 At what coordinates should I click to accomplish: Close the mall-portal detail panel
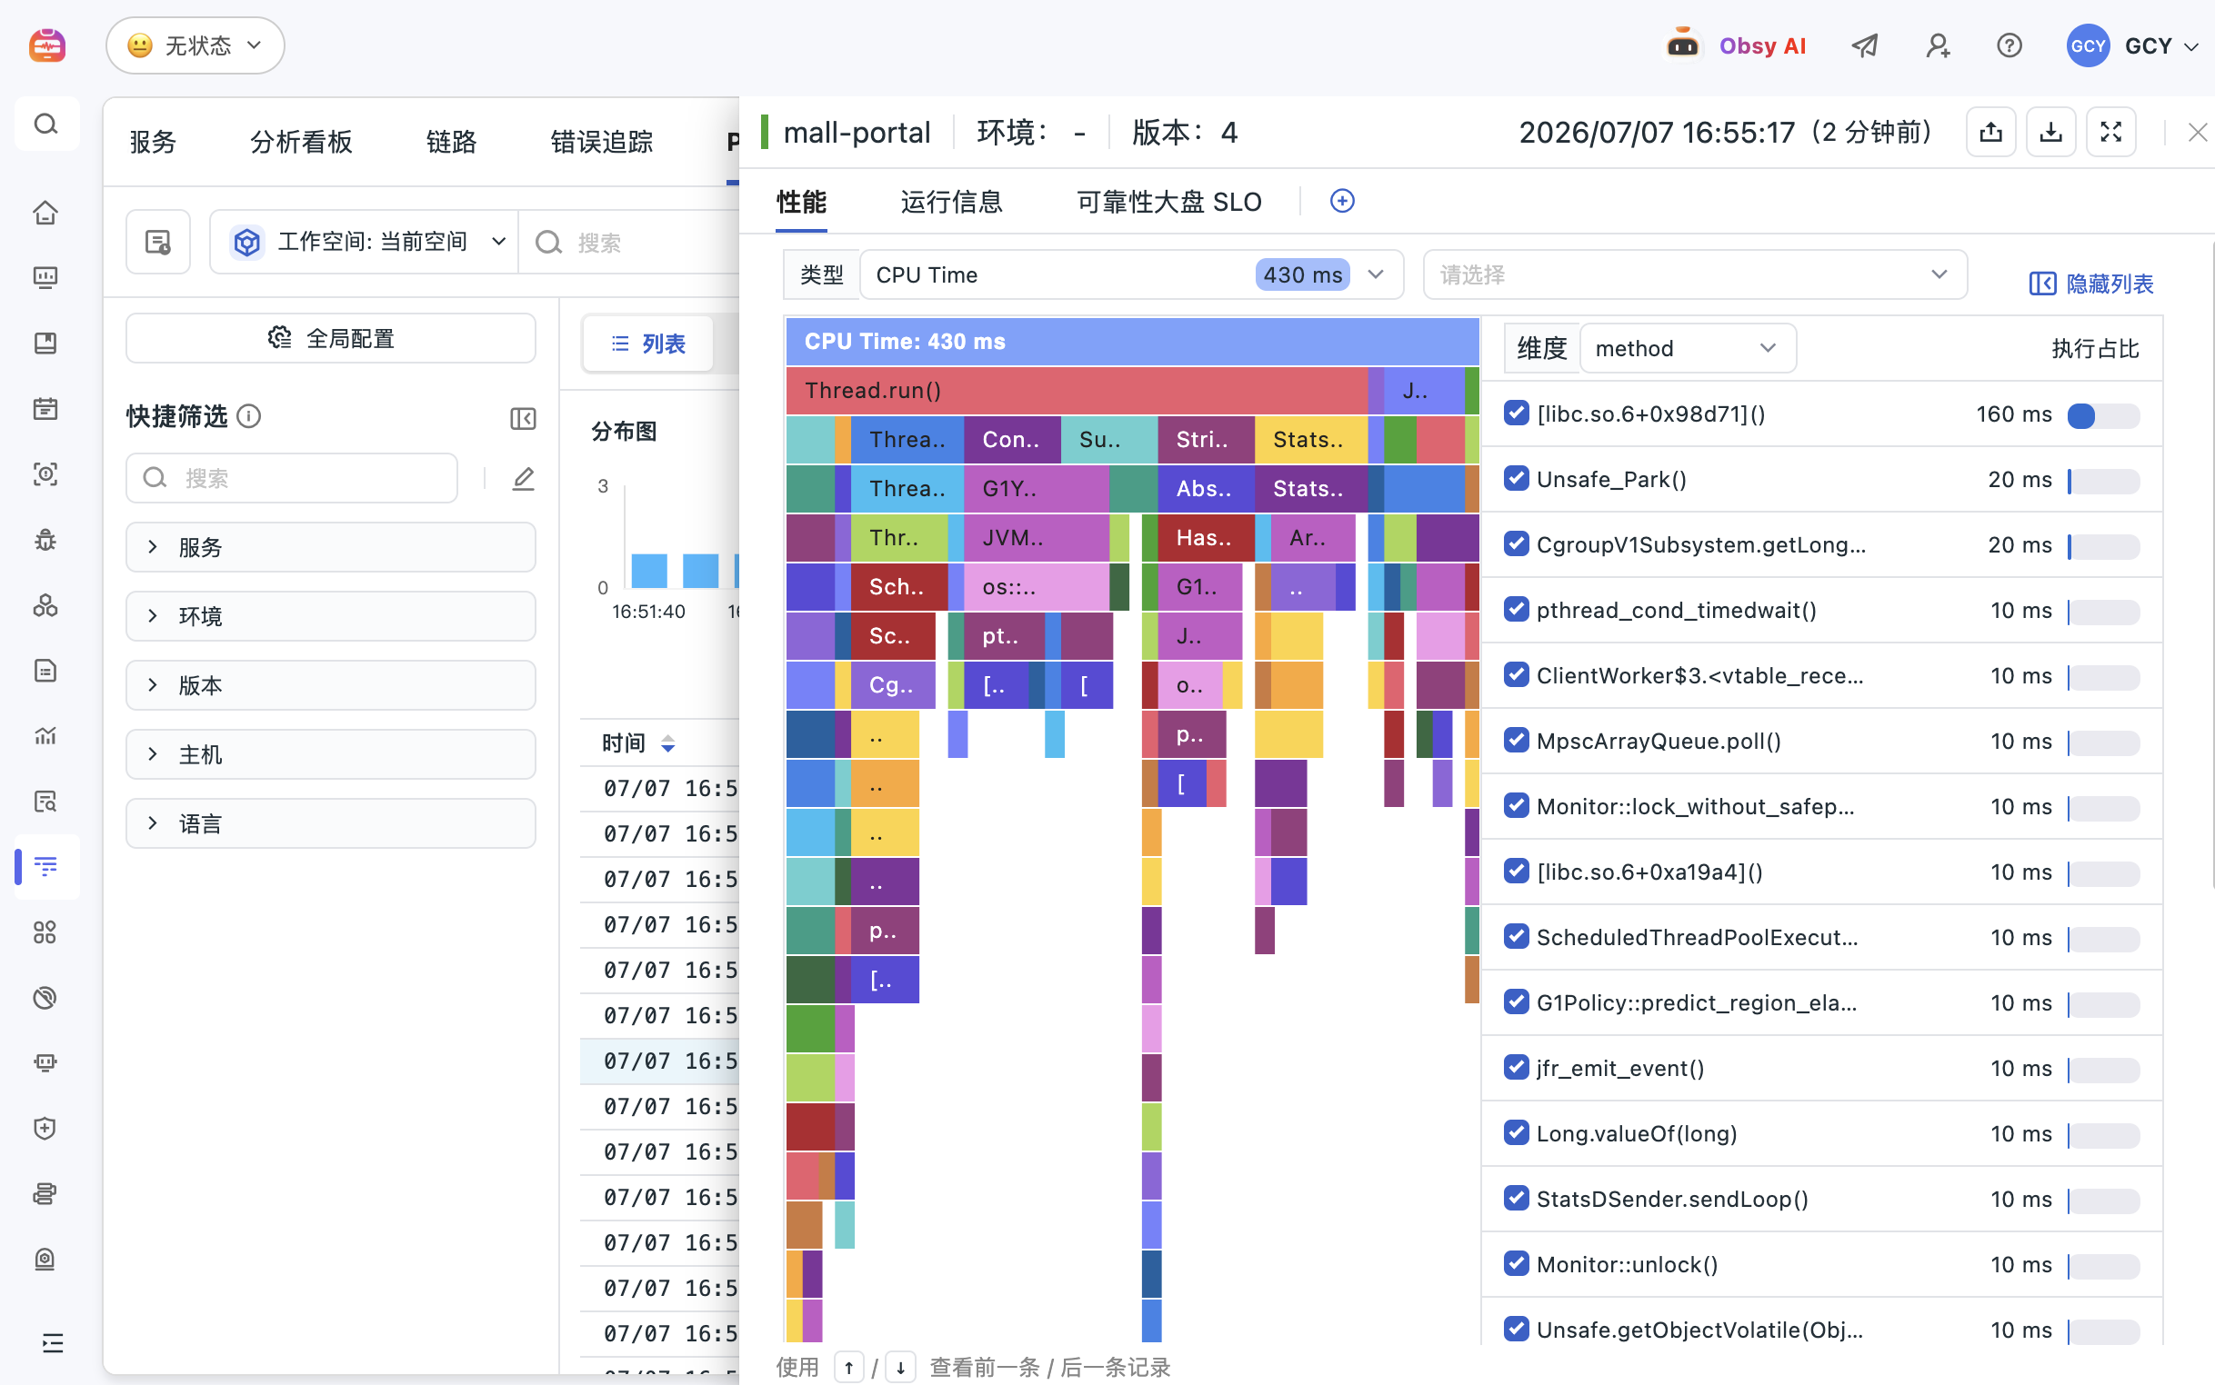pyautogui.click(x=2197, y=133)
